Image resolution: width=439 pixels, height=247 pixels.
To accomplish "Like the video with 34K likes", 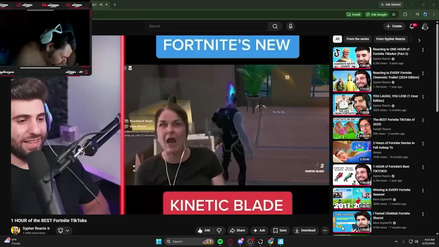I will 204,231.
